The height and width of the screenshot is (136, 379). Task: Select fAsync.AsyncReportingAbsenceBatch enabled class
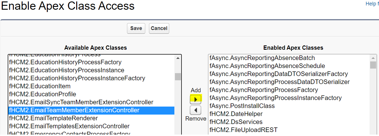coord(262,58)
